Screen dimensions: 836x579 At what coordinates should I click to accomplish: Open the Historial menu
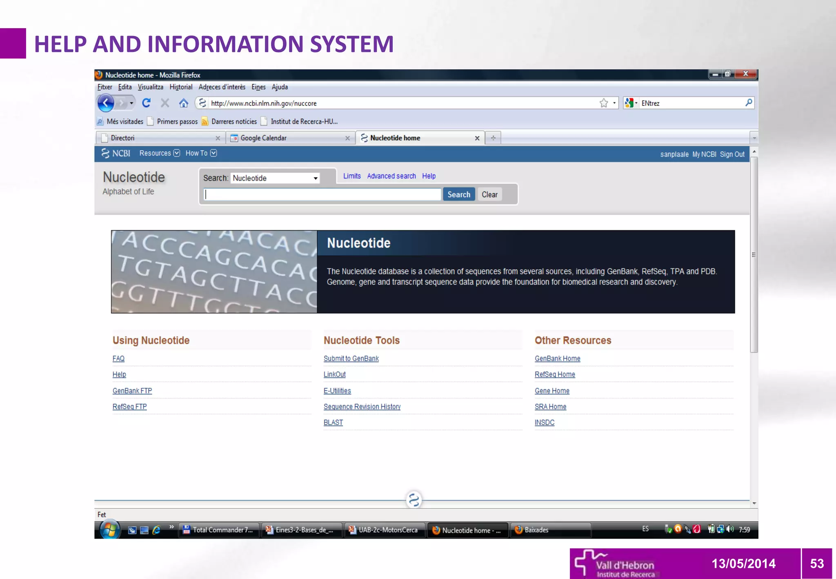181,87
